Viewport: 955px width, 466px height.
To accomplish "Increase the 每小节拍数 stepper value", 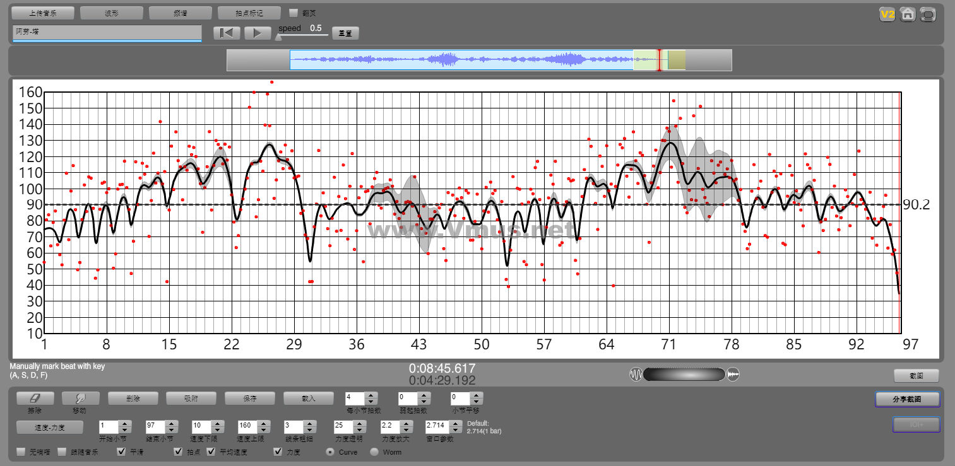I will pos(371,395).
